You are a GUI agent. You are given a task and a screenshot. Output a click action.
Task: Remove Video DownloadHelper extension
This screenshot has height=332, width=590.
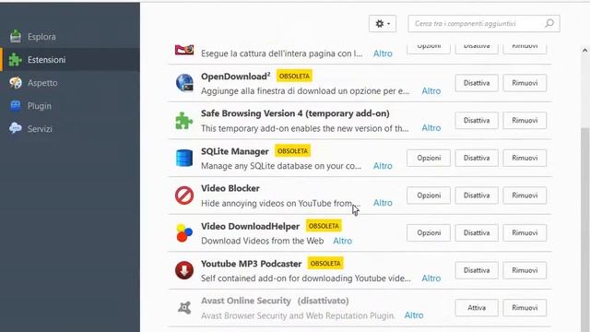(525, 232)
